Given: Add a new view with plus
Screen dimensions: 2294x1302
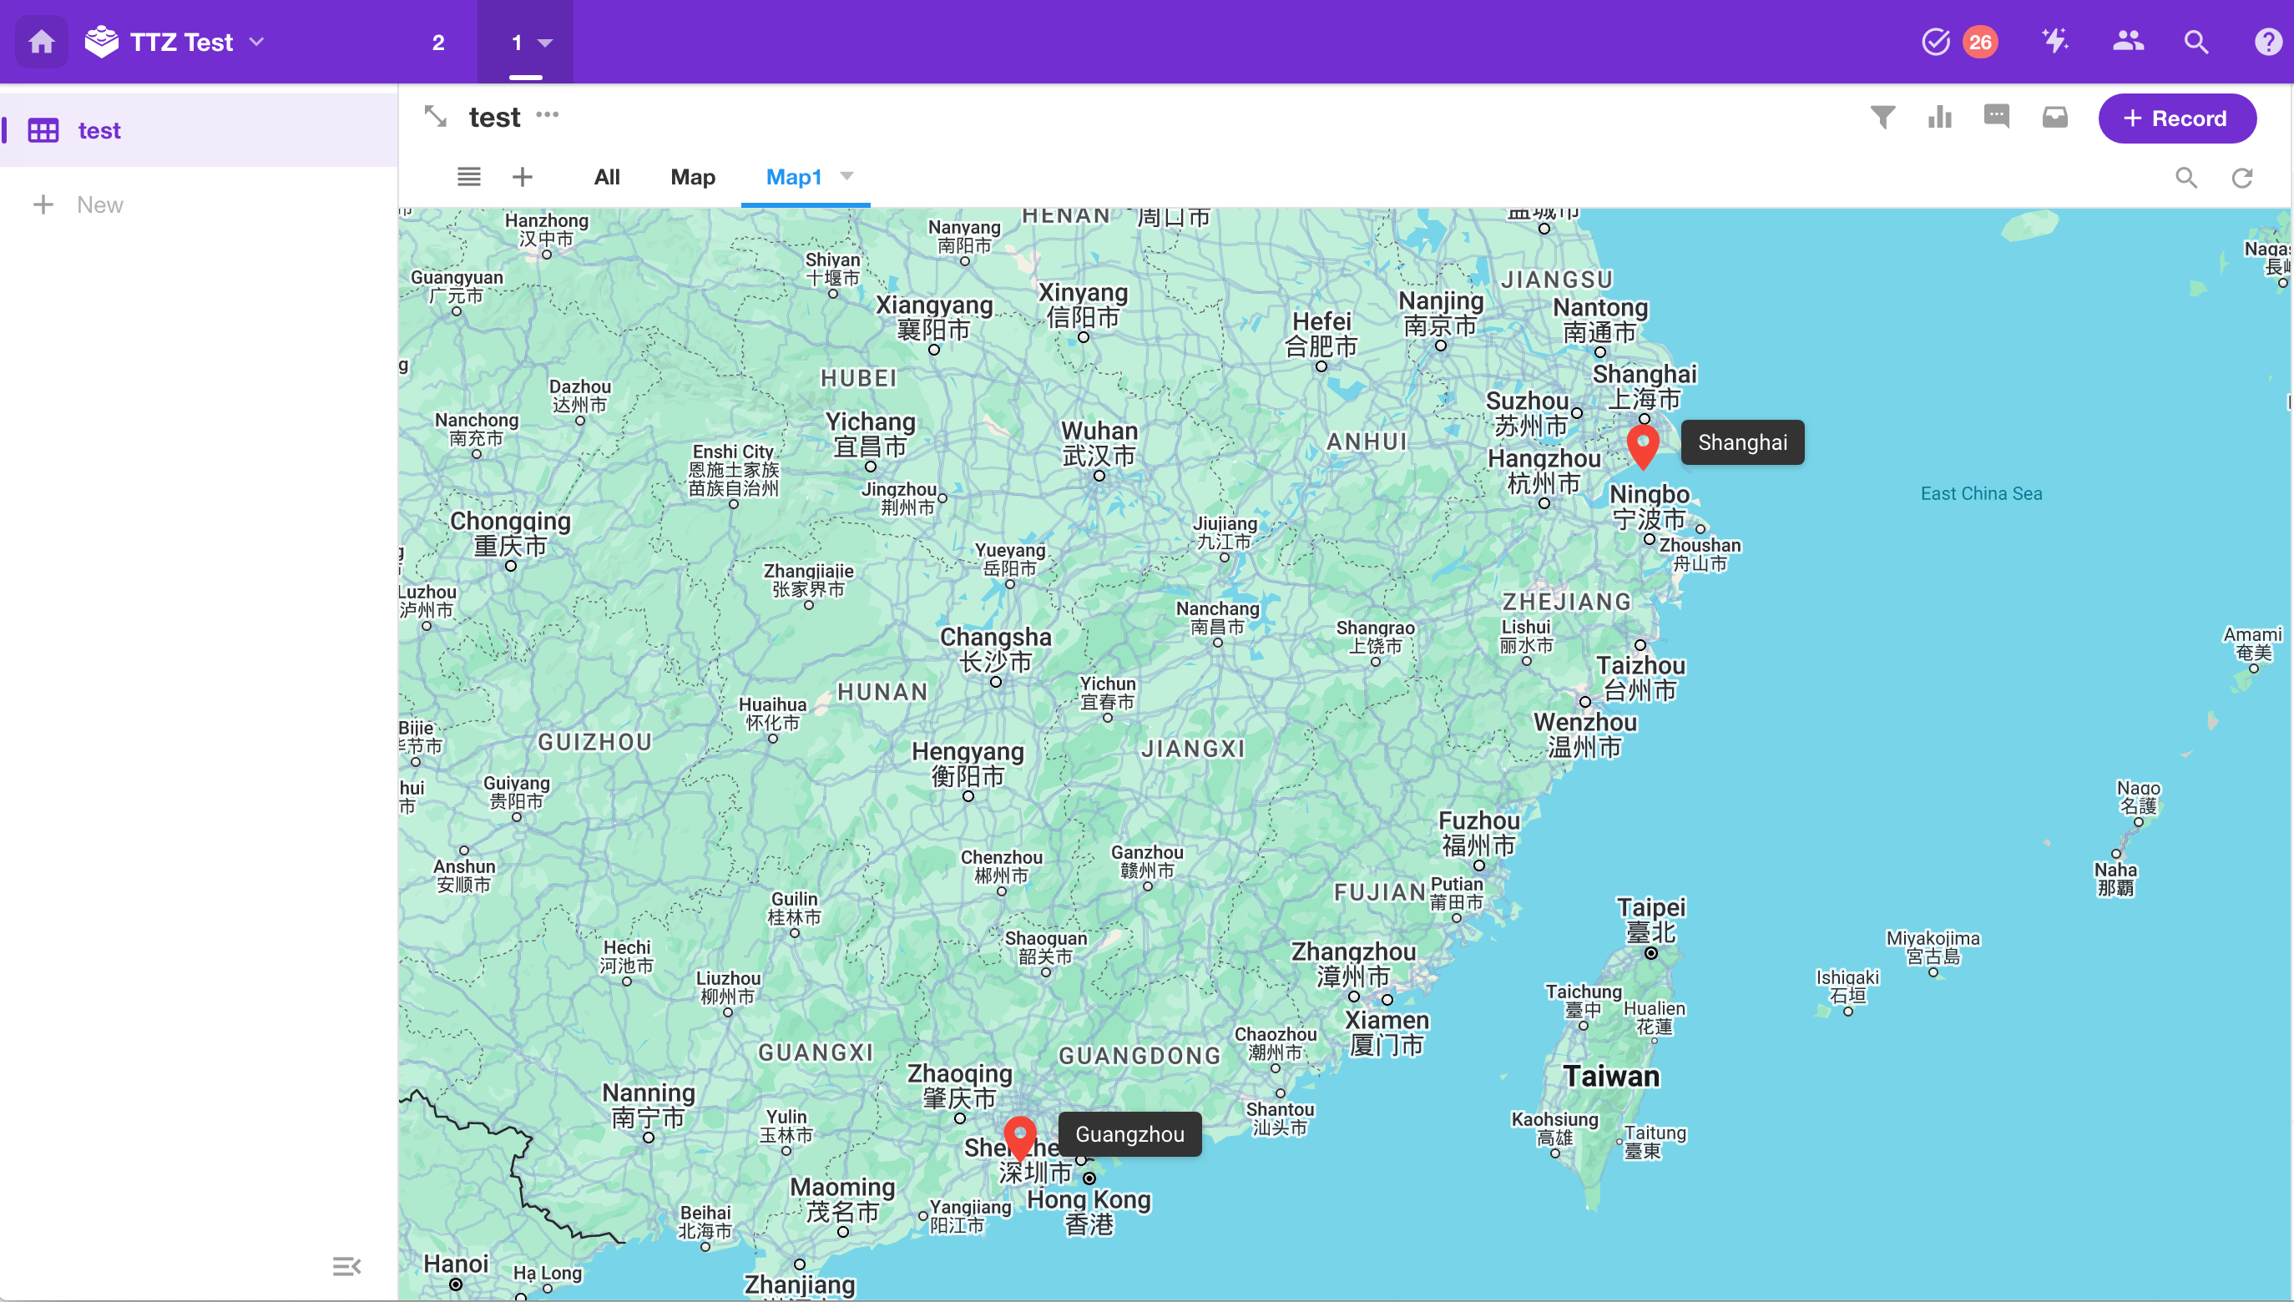Looking at the screenshot, I should 523,177.
